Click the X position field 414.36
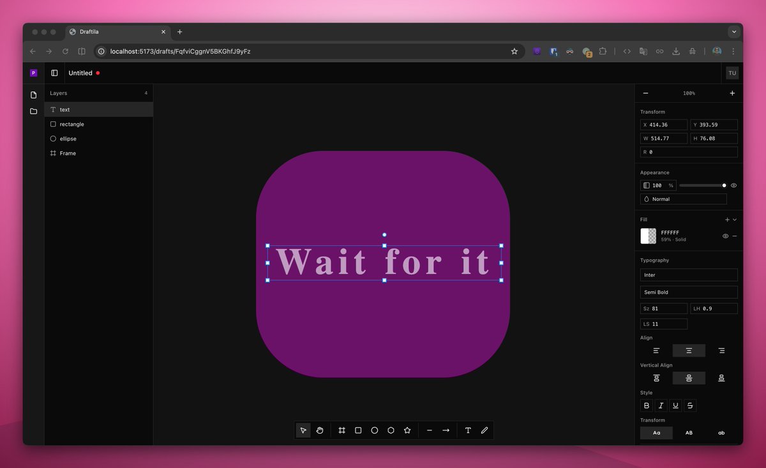766x468 pixels. coord(664,125)
